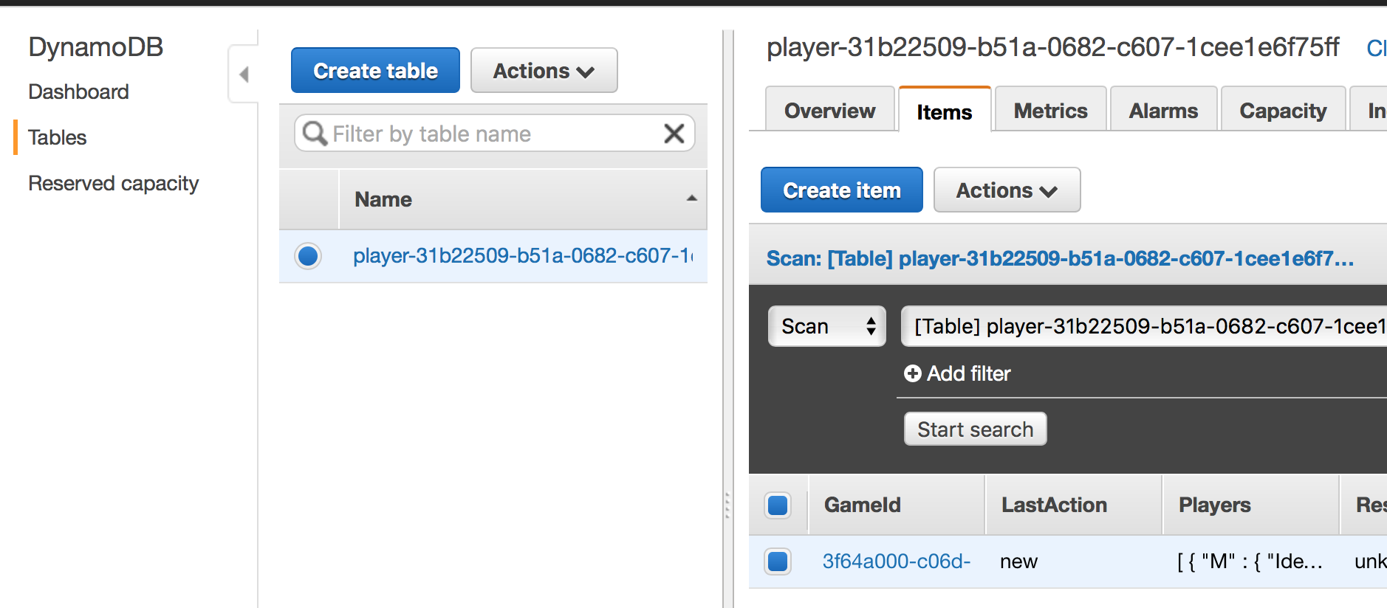Open item link 3f64a000-c06d-
This screenshot has height=608, width=1387.
897,562
